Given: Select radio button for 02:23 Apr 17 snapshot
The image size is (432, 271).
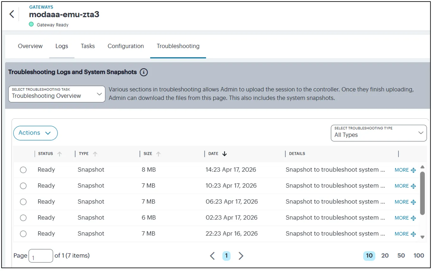Looking at the screenshot, I should coord(23,218).
